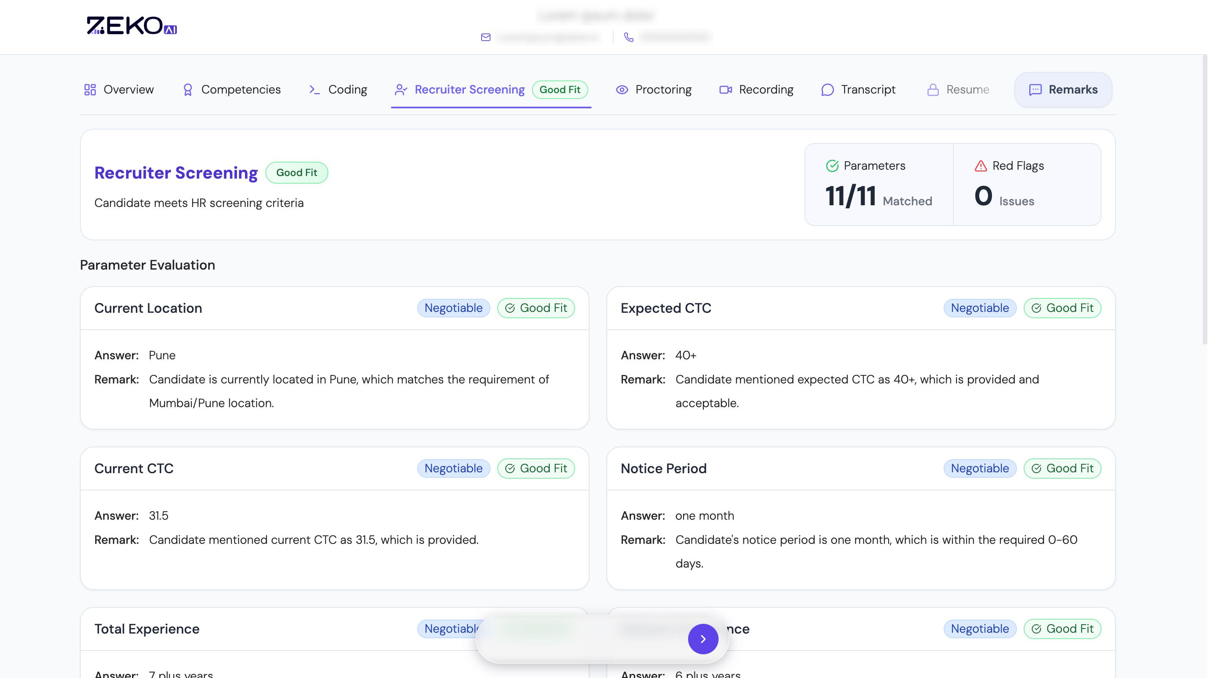Viewport: 1212px width, 678px height.
Task: Click the Red Flags warning icon
Action: pyautogui.click(x=981, y=165)
